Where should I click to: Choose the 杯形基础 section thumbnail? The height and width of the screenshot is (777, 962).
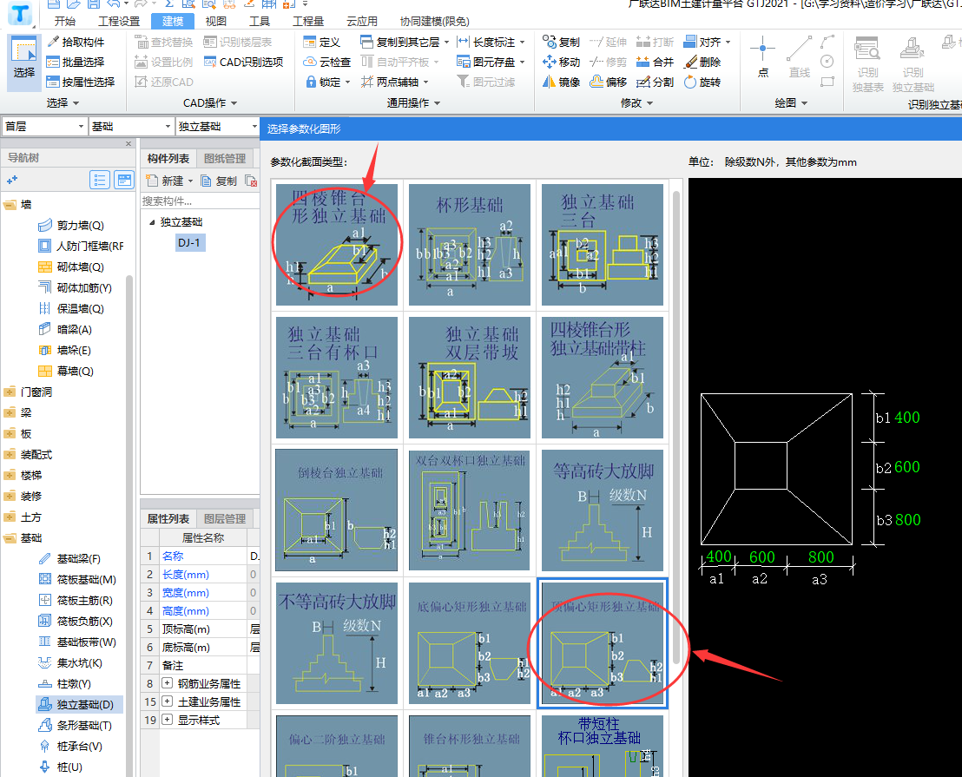470,244
